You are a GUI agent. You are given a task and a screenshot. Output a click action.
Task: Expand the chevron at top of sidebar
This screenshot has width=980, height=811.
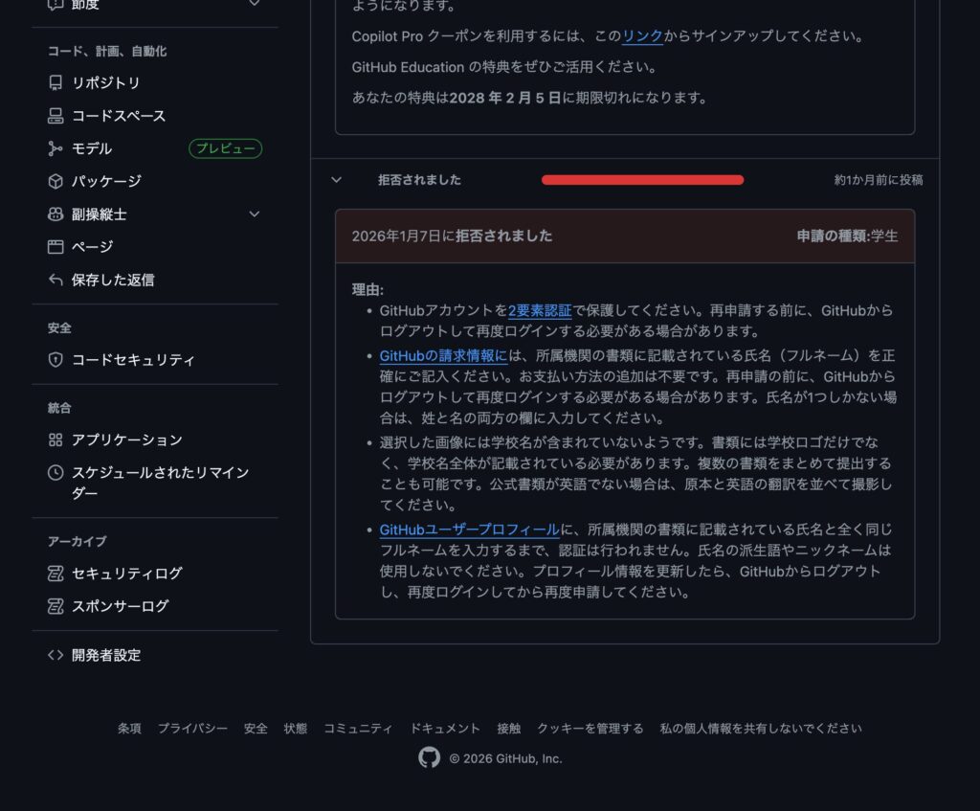point(255,4)
